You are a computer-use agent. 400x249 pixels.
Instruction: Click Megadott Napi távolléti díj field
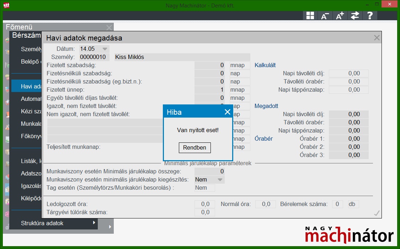click(x=349, y=114)
